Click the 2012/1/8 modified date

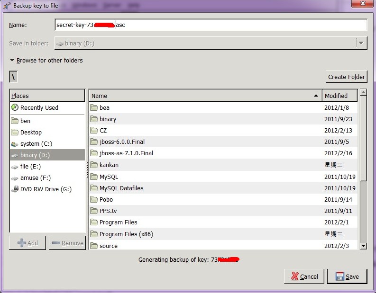337,108
